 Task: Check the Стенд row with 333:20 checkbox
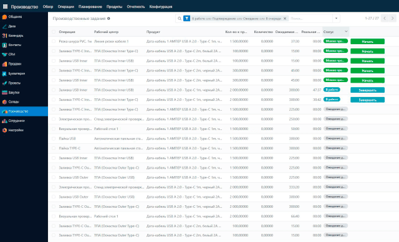[54, 187]
